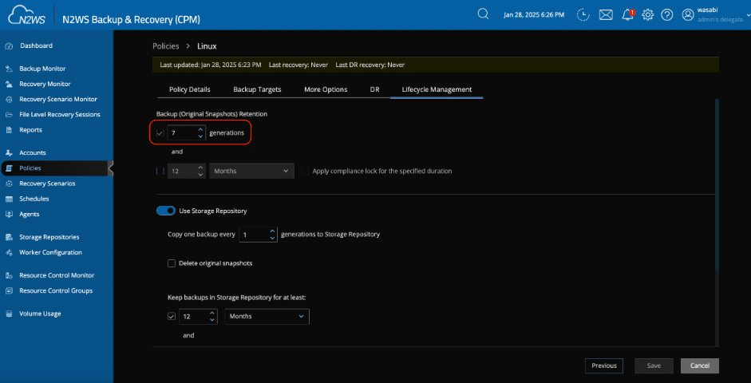Click the Previous button
This screenshot has height=383, width=751.
click(x=604, y=365)
